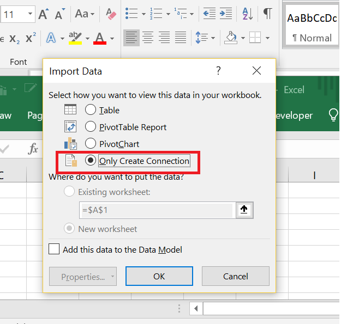This screenshot has width=341, height=324.
Task: Enable Add this data to Data Model
Action: [54, 249]
